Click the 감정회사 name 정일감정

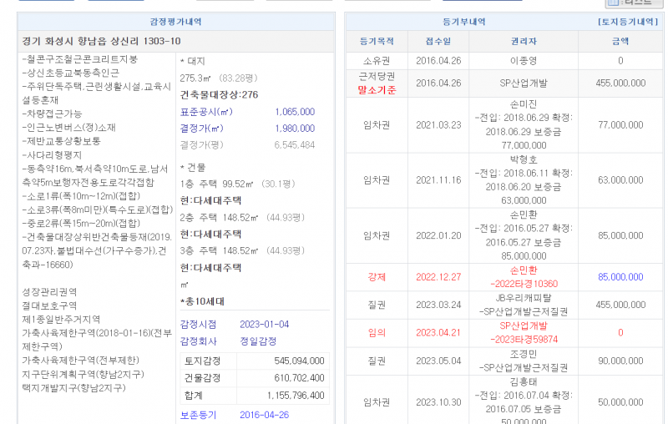pyautogui.click(x=260, y=341)
